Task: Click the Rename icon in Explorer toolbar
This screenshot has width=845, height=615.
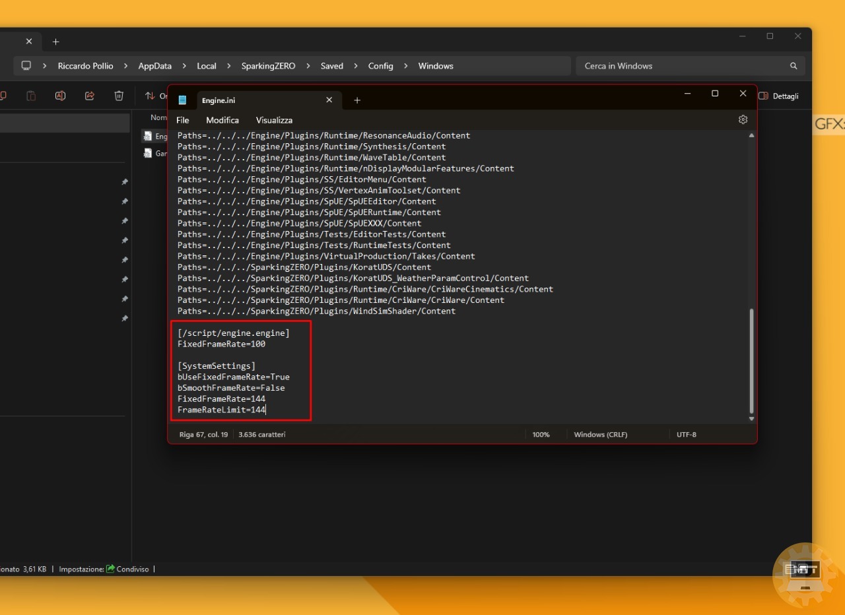Action: pyautogui.click(x=60, y=96)
